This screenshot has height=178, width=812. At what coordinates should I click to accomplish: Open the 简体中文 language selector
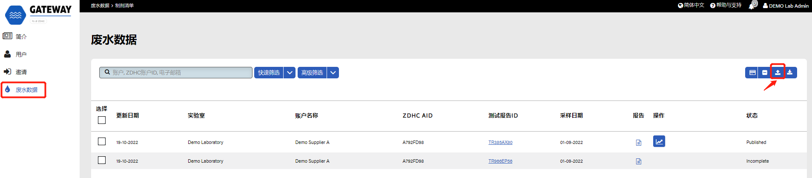coord(691,6)
